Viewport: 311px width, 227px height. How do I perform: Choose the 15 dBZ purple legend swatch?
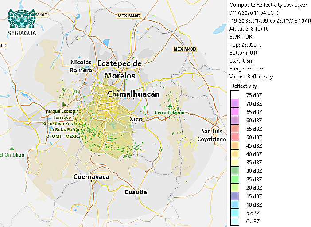coord(235,196)
